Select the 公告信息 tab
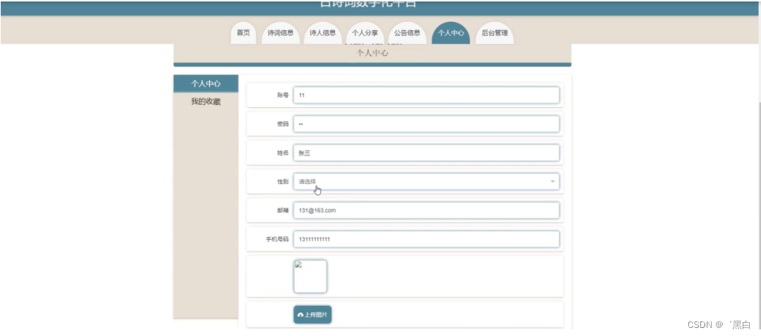The height and width of the screenshot is (336, 761). click(407, 33)
